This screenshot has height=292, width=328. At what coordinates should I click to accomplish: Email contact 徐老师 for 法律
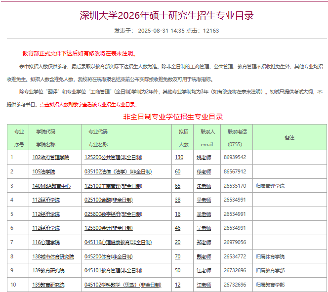pos(204,172)
